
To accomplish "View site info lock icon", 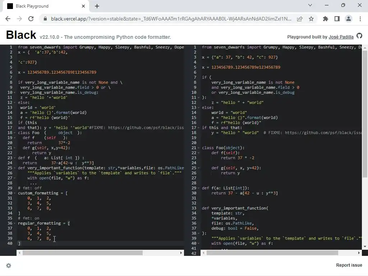I will (x=45, y=19).
